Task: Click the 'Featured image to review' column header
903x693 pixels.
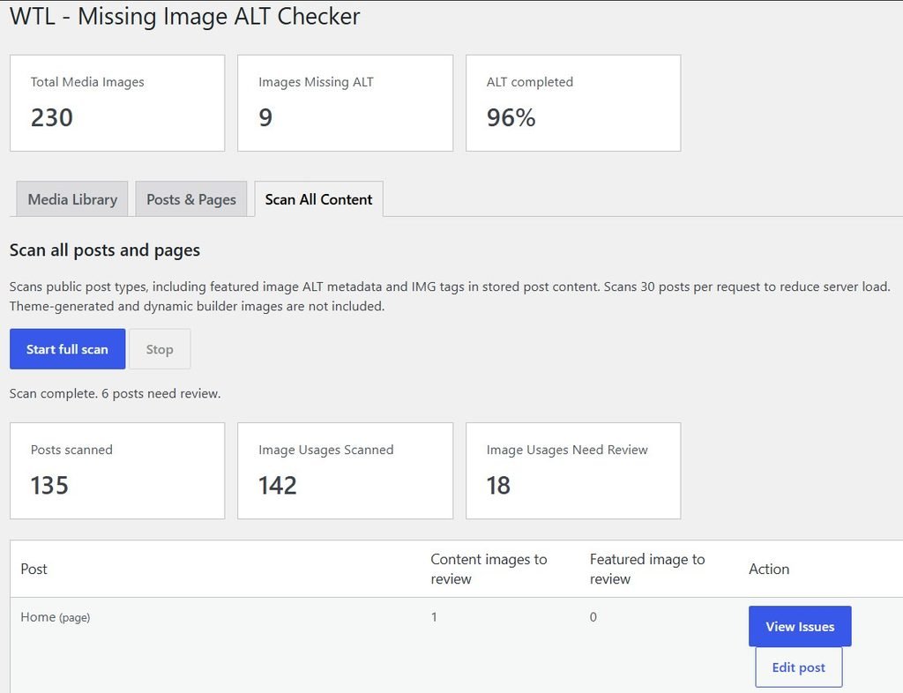Action: pos(647,569)
